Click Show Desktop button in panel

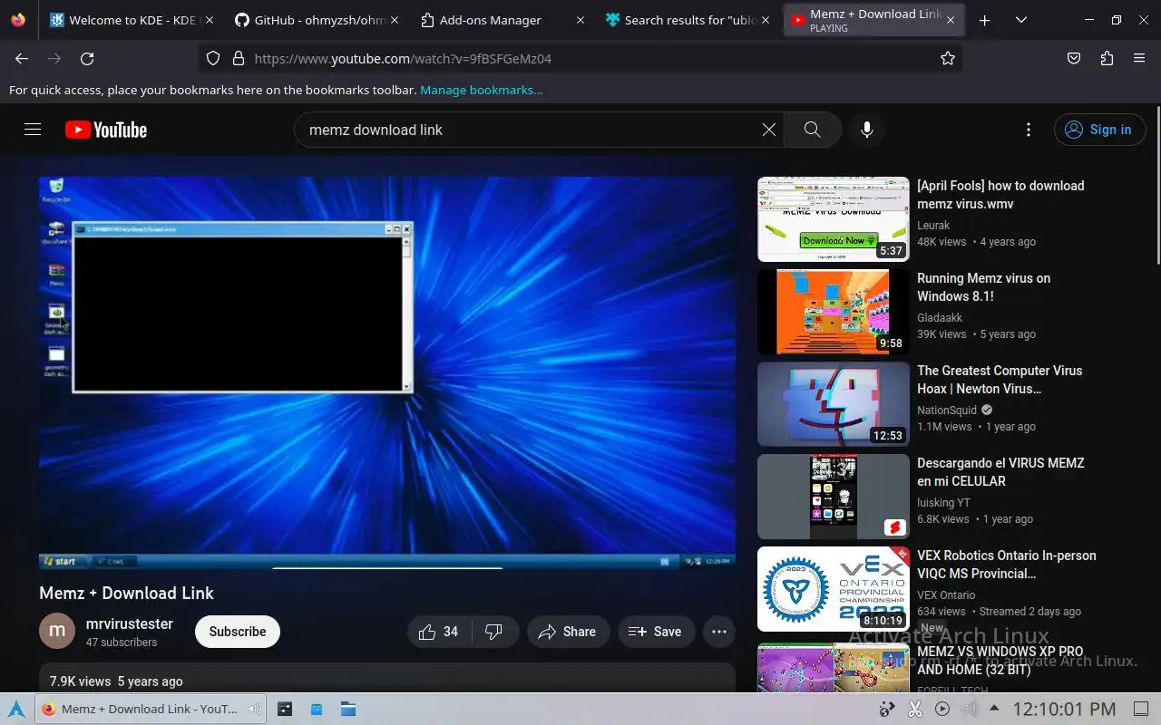pyautogui.click(x=1140, y=709)
